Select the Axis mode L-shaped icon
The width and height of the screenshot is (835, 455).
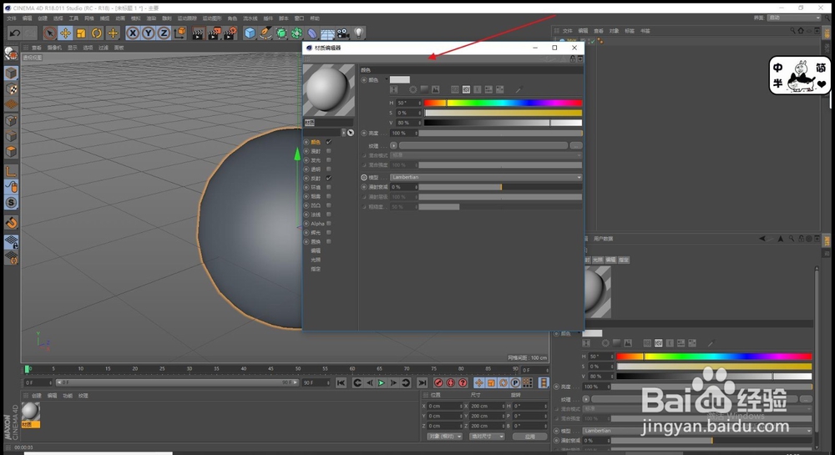coord(11,171)
